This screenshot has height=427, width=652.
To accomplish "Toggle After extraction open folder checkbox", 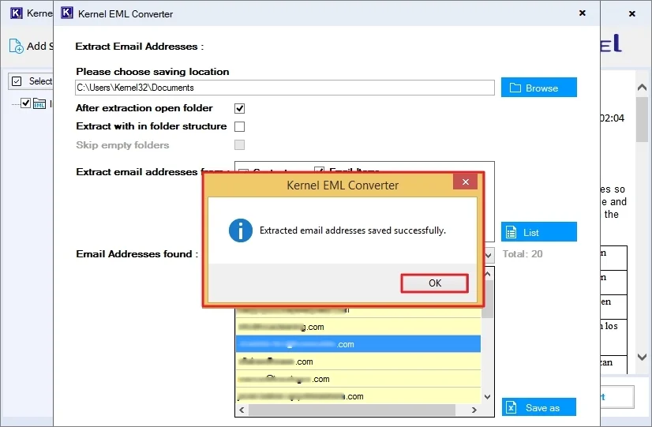I will pyautogui.click(x=240, y=108).
